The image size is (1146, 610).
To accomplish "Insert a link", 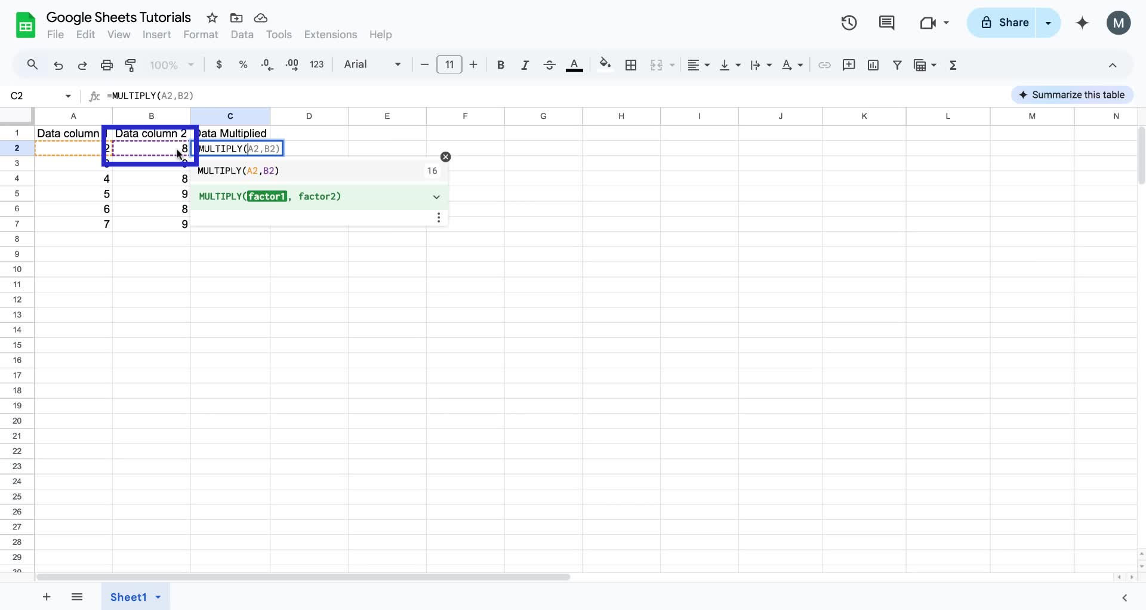I will (x=824, y=65).
